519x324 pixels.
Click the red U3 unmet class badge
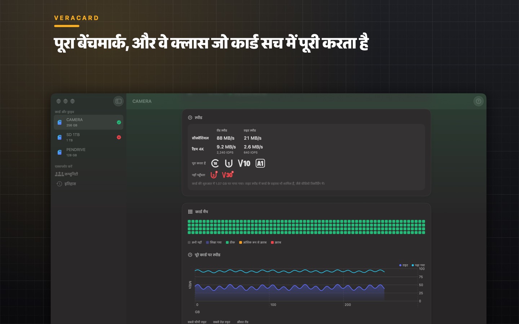(x=214, y=175)
